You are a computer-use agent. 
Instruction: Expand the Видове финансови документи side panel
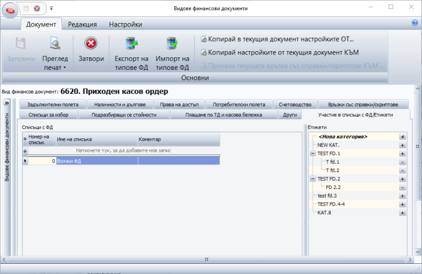click(x=7, y=103)
